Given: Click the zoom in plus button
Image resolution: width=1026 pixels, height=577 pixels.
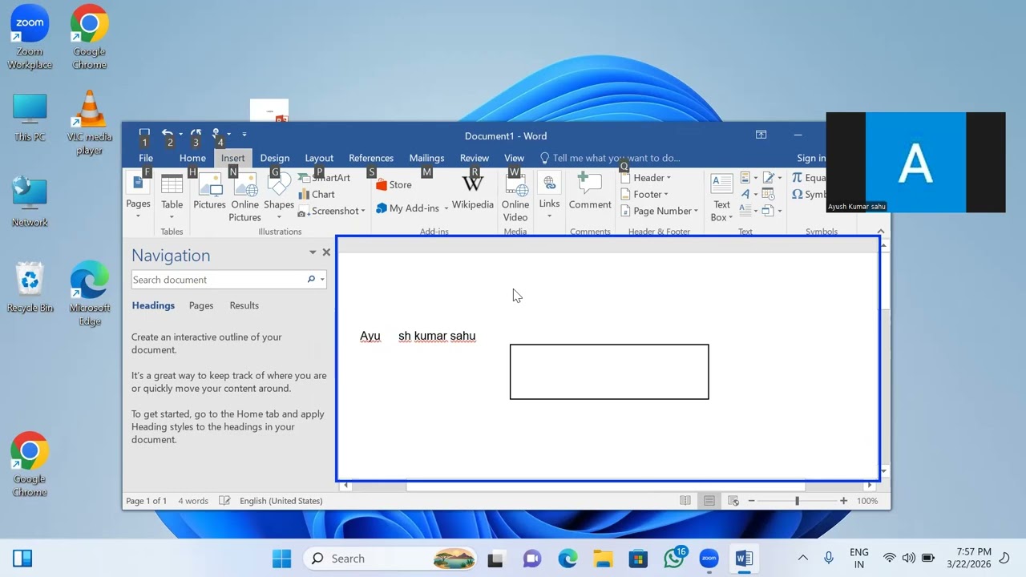Looking at the screenshot, I should coord(843,501).
